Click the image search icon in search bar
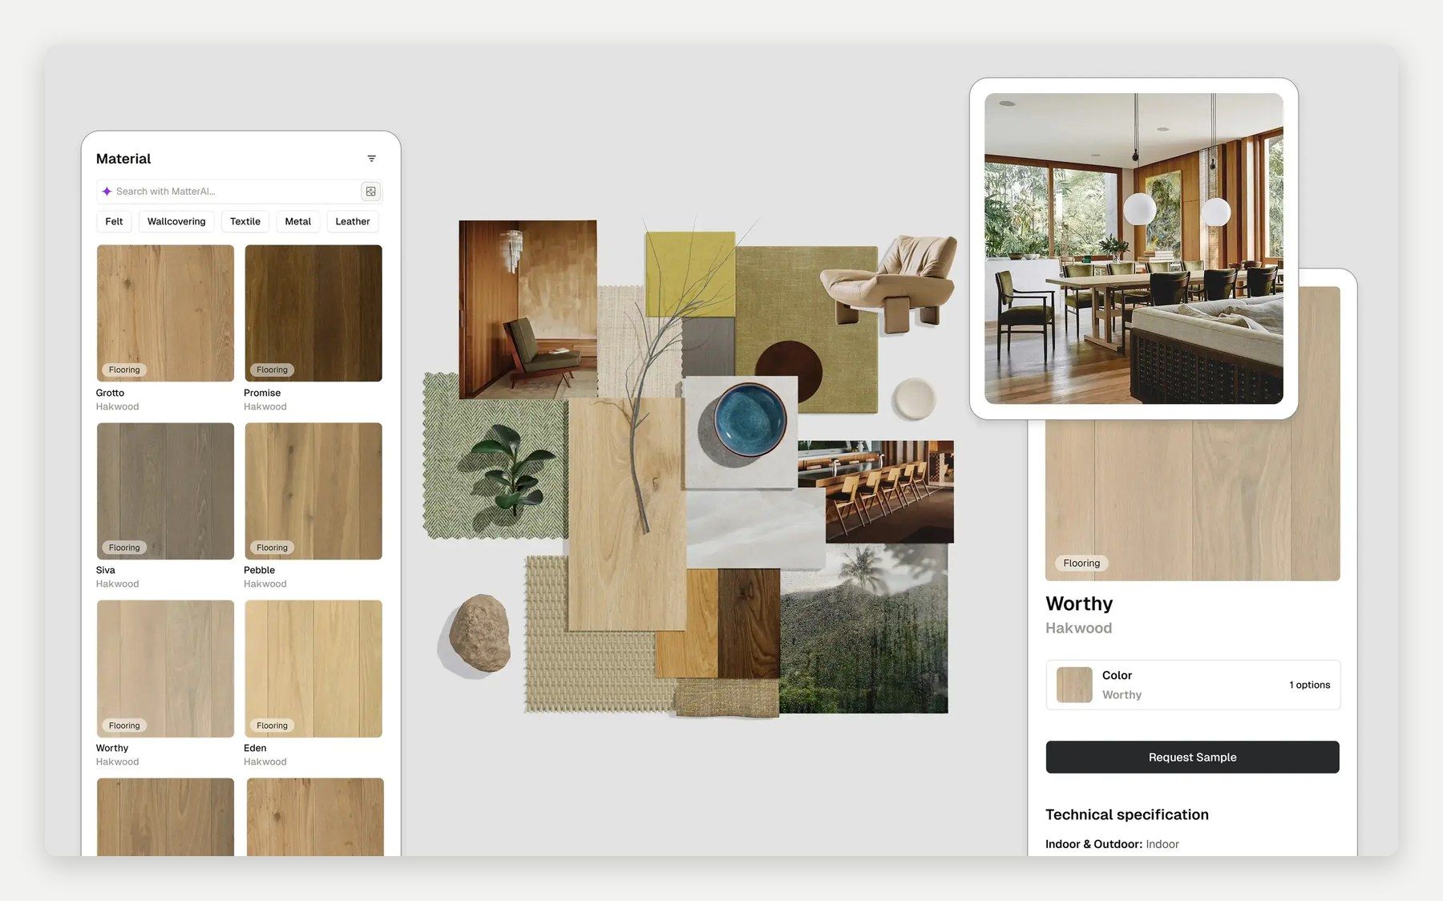Screen dimensions: 1443x901 point(370,192)
